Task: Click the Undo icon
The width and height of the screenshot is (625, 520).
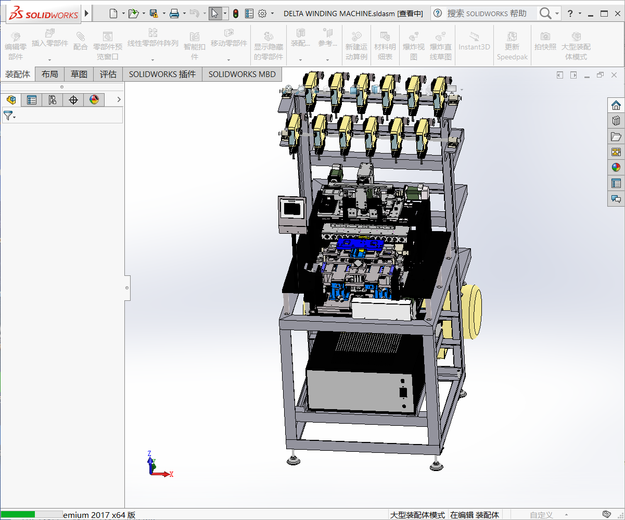Action: point(194,14)
